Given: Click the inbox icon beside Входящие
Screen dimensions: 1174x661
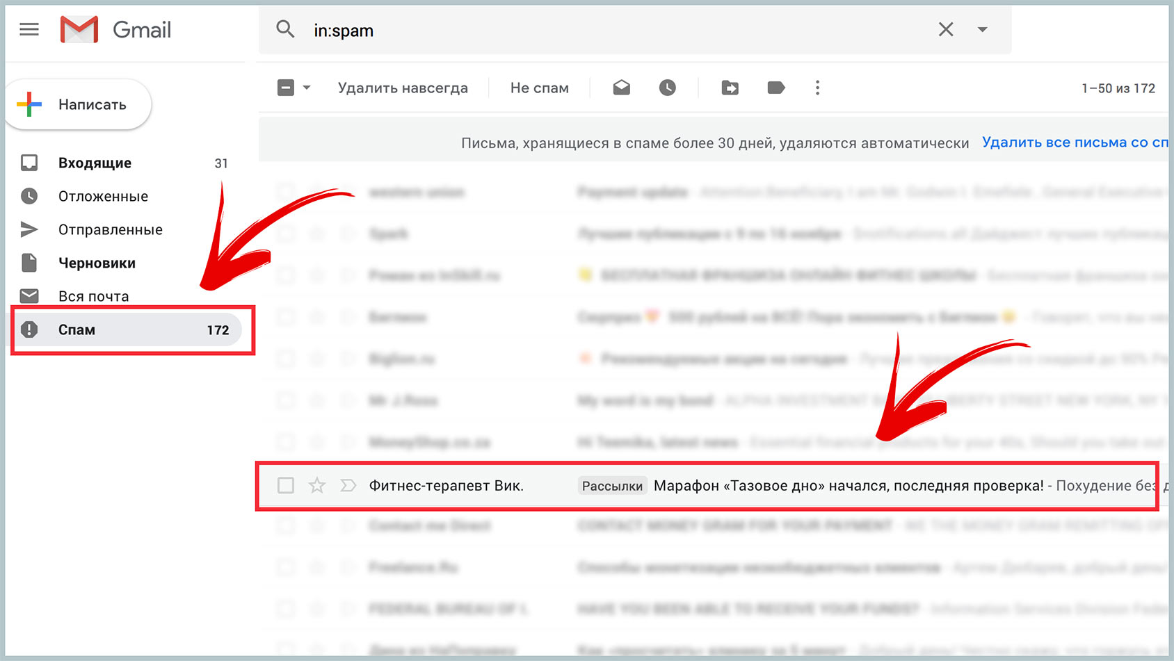Looking at the screenshot, I should tap(29, 163).
